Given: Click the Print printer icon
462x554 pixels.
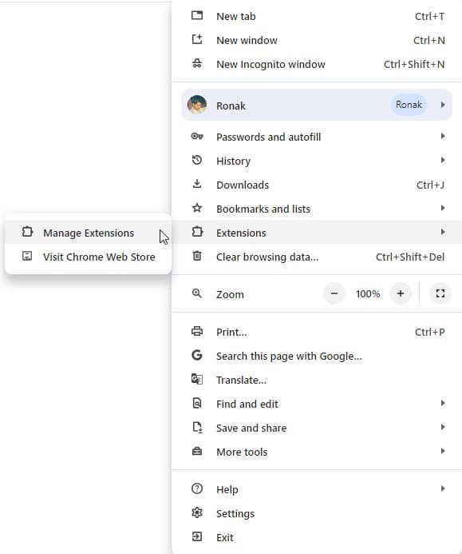Looking at the screenshot, I should (x=197, y=331).
